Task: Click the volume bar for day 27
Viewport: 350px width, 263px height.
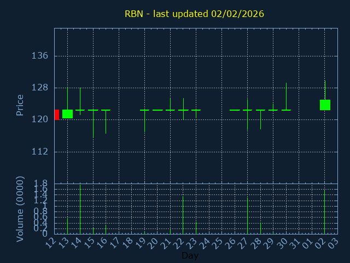Action: 247,215
